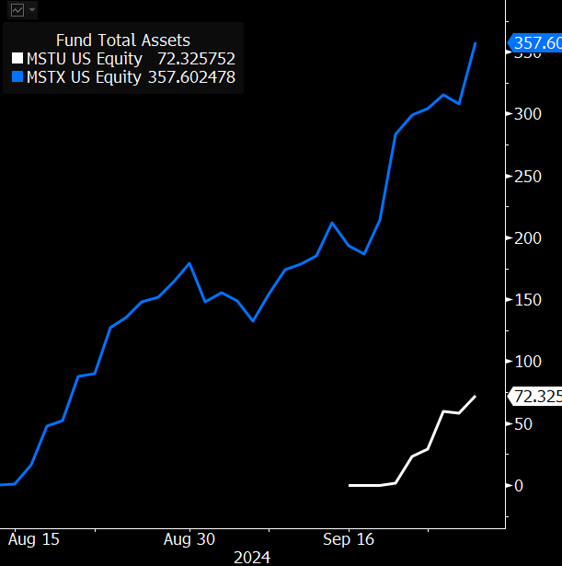
Task: Click the 200 y-axis label
Action: pos(528,238)
